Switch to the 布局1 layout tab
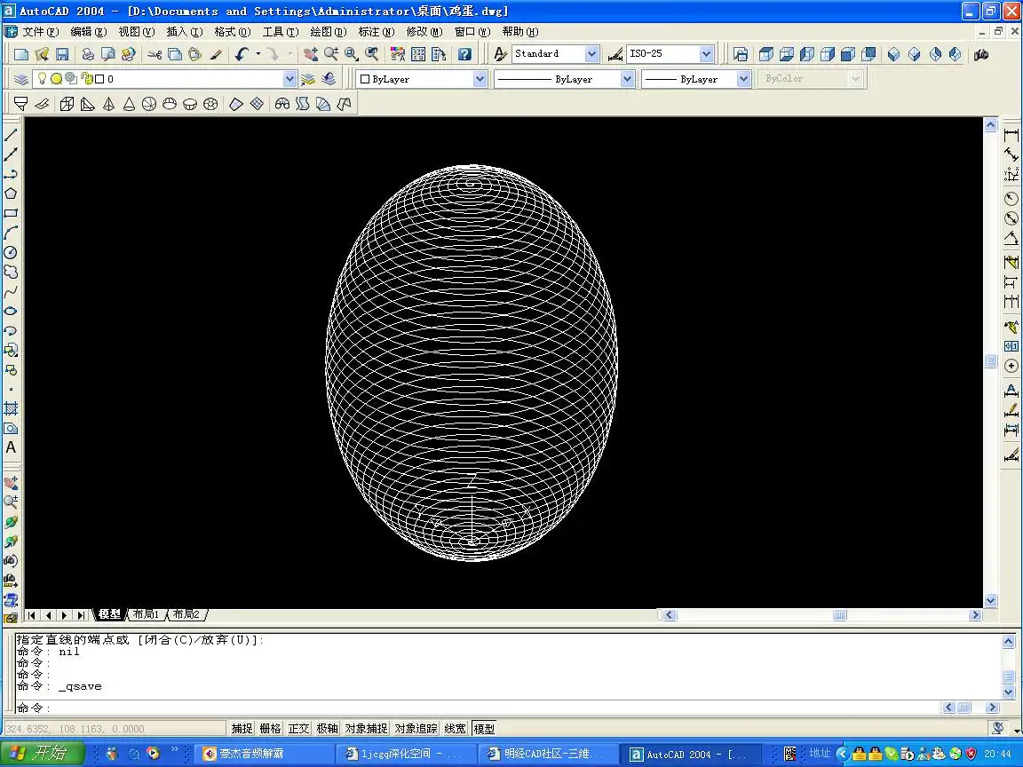The height and width of the screenshot is (767, 1023). click(146, 614)
